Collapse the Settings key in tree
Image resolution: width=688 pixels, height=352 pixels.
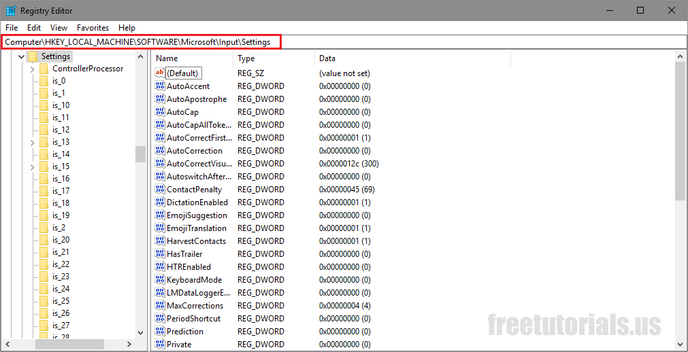pos(21,56)
